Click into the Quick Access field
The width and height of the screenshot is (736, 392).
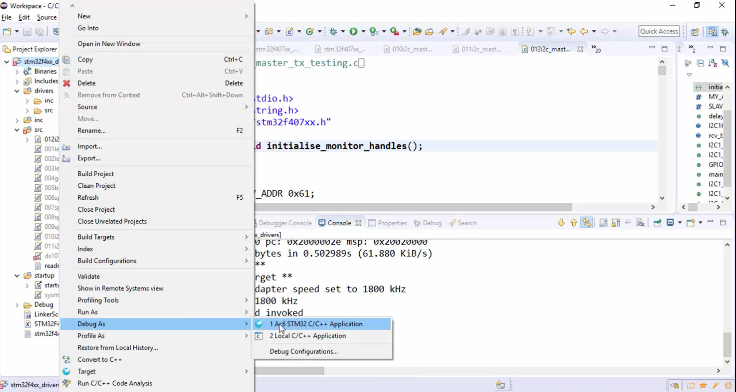pyautogui.click(x=659, y=31)
